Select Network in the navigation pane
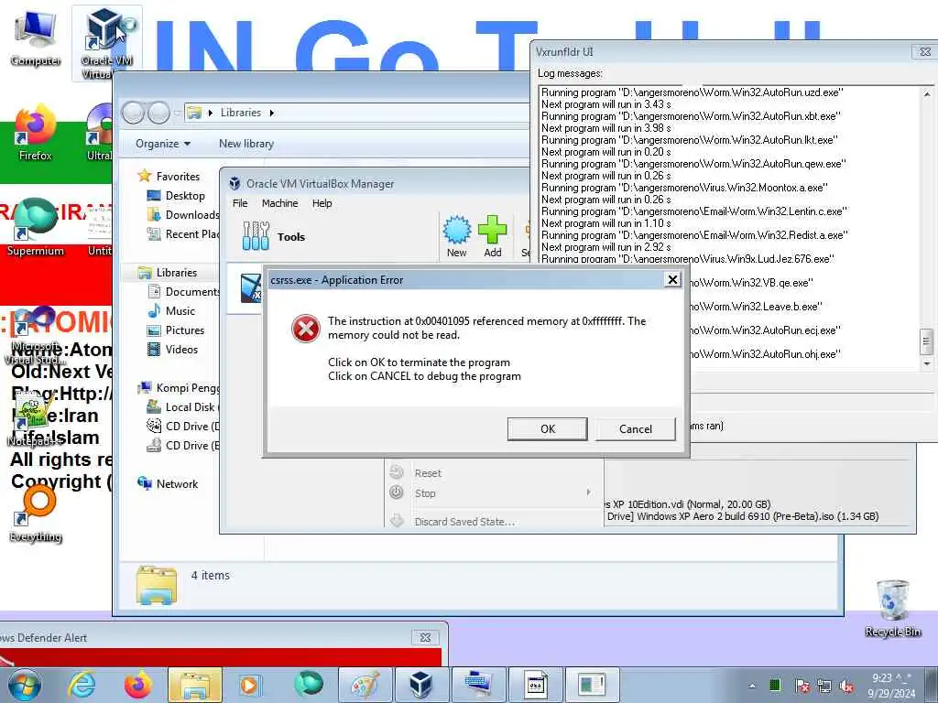Viewport: 938px width, 703px height. [x=177, y=483]
